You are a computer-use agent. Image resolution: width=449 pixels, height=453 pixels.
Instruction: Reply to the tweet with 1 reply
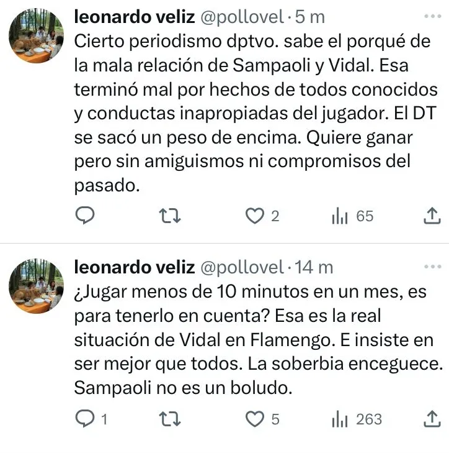point(84,419)
